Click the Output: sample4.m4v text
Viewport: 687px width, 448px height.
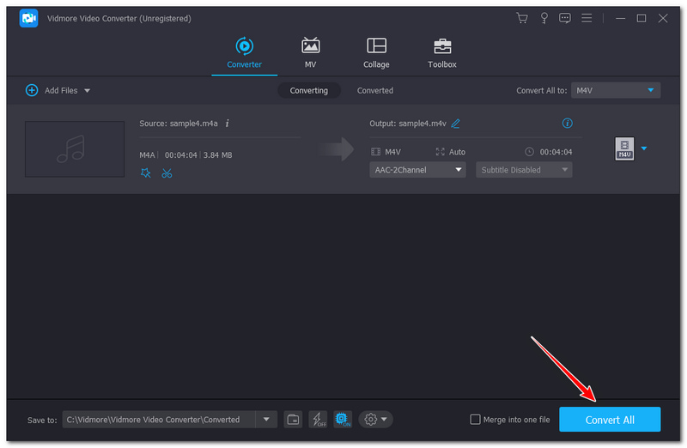408,124
